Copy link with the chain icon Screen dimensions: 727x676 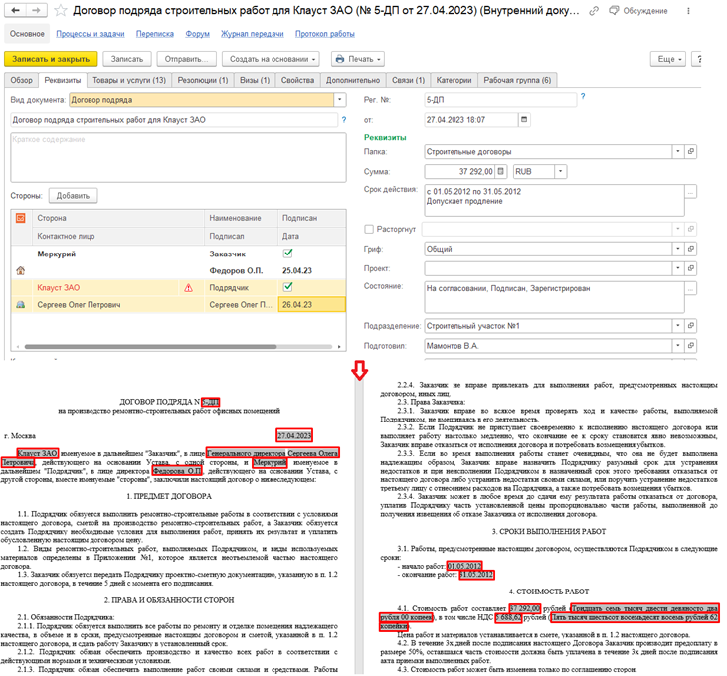click(x=594, y=11)
